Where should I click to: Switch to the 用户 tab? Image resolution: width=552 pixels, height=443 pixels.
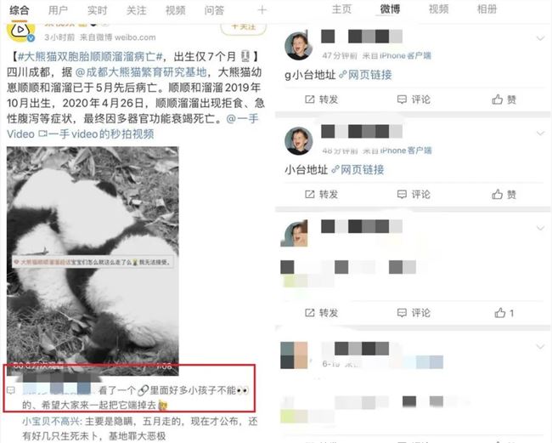[x=58, y=10]
